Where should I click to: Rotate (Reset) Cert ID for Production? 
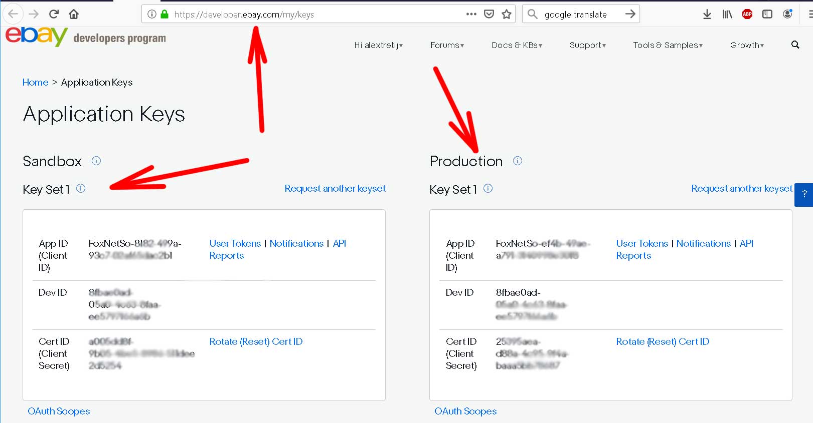pos(663,341)
